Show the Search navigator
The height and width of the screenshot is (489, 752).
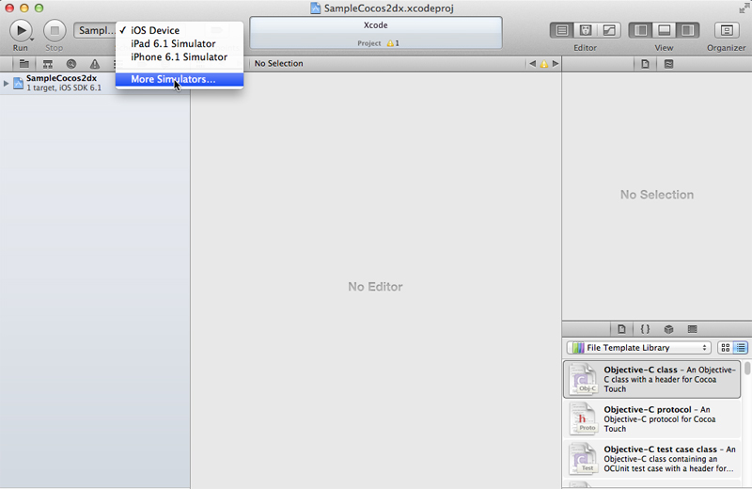click(x=71, y=64)
